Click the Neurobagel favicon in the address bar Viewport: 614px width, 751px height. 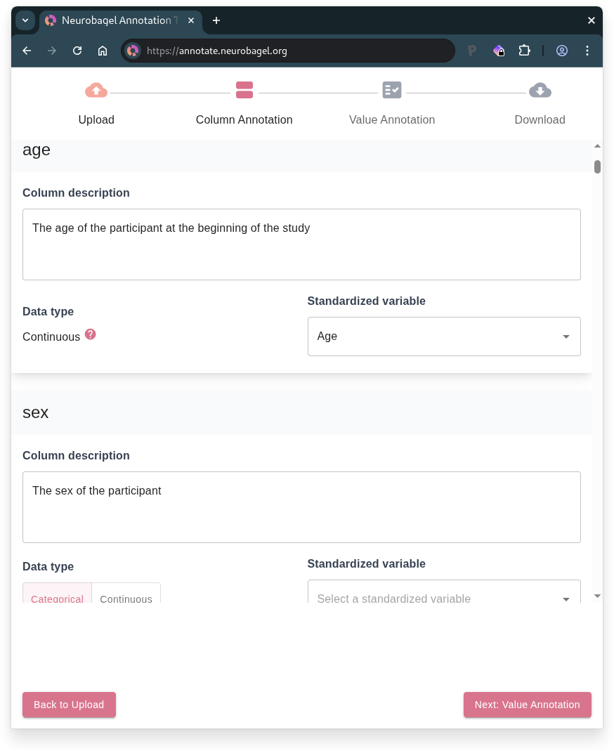pos(132,51)
